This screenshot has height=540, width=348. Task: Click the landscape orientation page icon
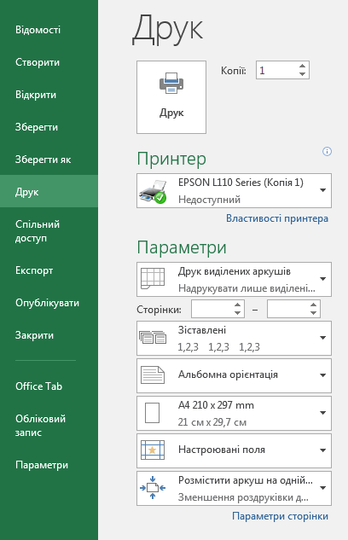coord(153,375)
